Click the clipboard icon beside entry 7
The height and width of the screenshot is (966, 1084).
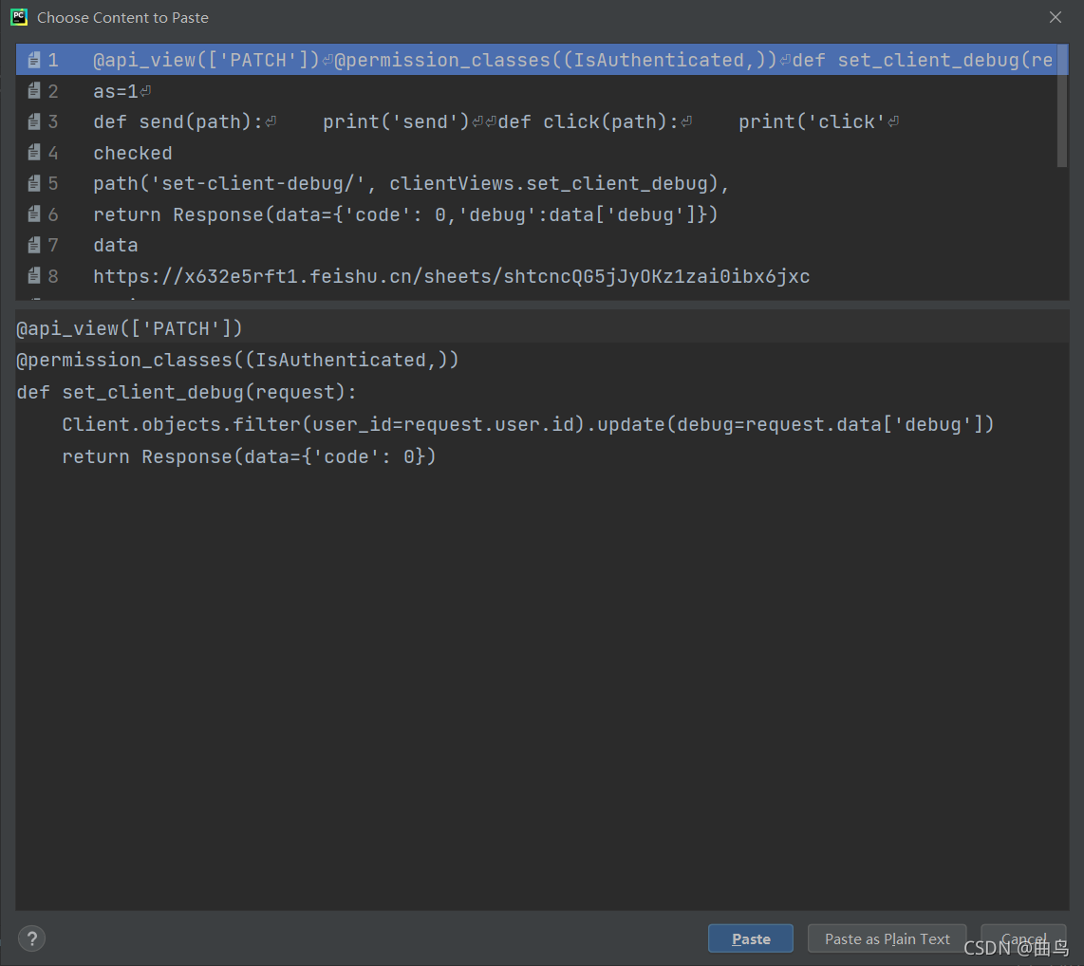pos(34,245)
